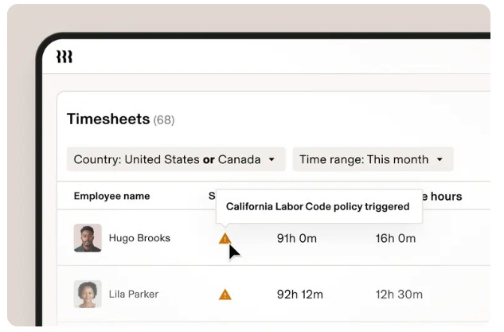This screenshot has height=332, width=504.
Task: Sort by Employee name column header
Action: (x=111, y=196)
